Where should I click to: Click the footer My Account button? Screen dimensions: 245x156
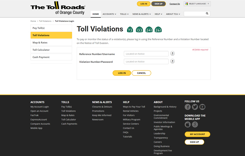[197, 134]
